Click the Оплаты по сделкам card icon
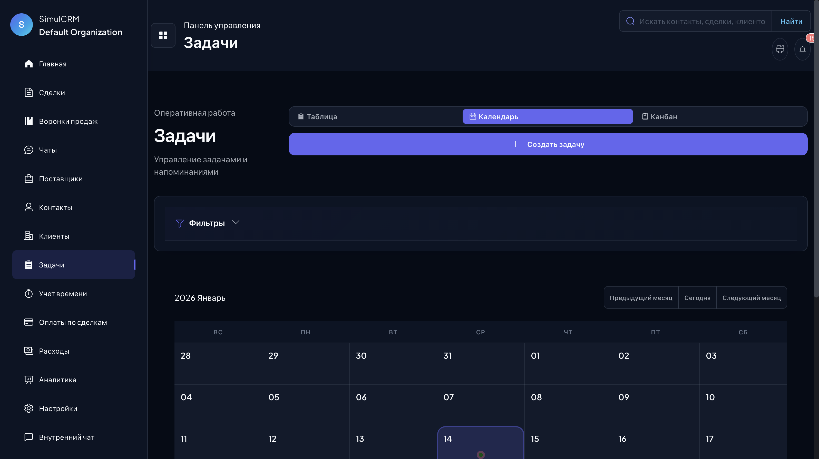Viewport: 819px width, 459px height. coord(29,322)
